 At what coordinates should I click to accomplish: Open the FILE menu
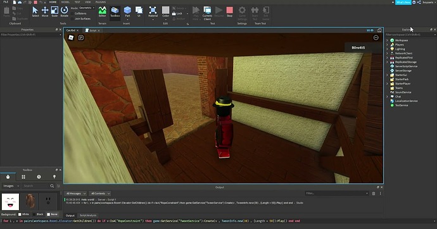[6, 2]
